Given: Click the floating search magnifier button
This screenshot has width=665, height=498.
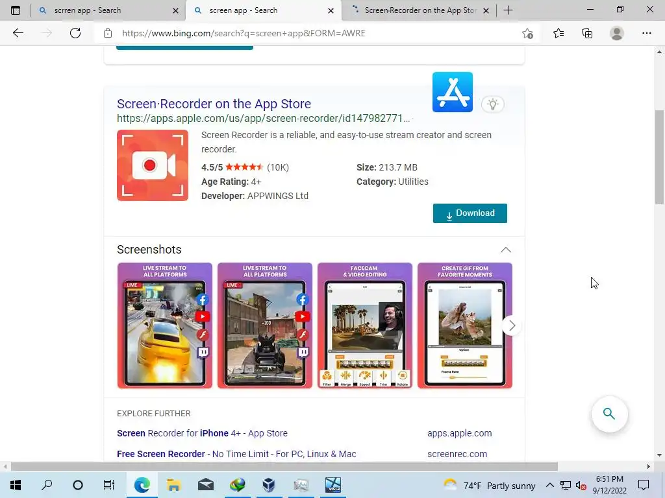Looking at the screenshot, I should (x=609, y=414).
